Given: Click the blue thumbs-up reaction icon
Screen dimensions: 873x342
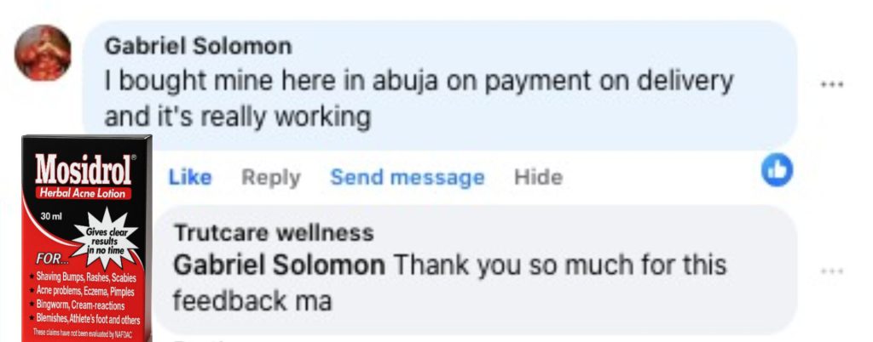Looking at the screenshot, I should click(777, 170).
